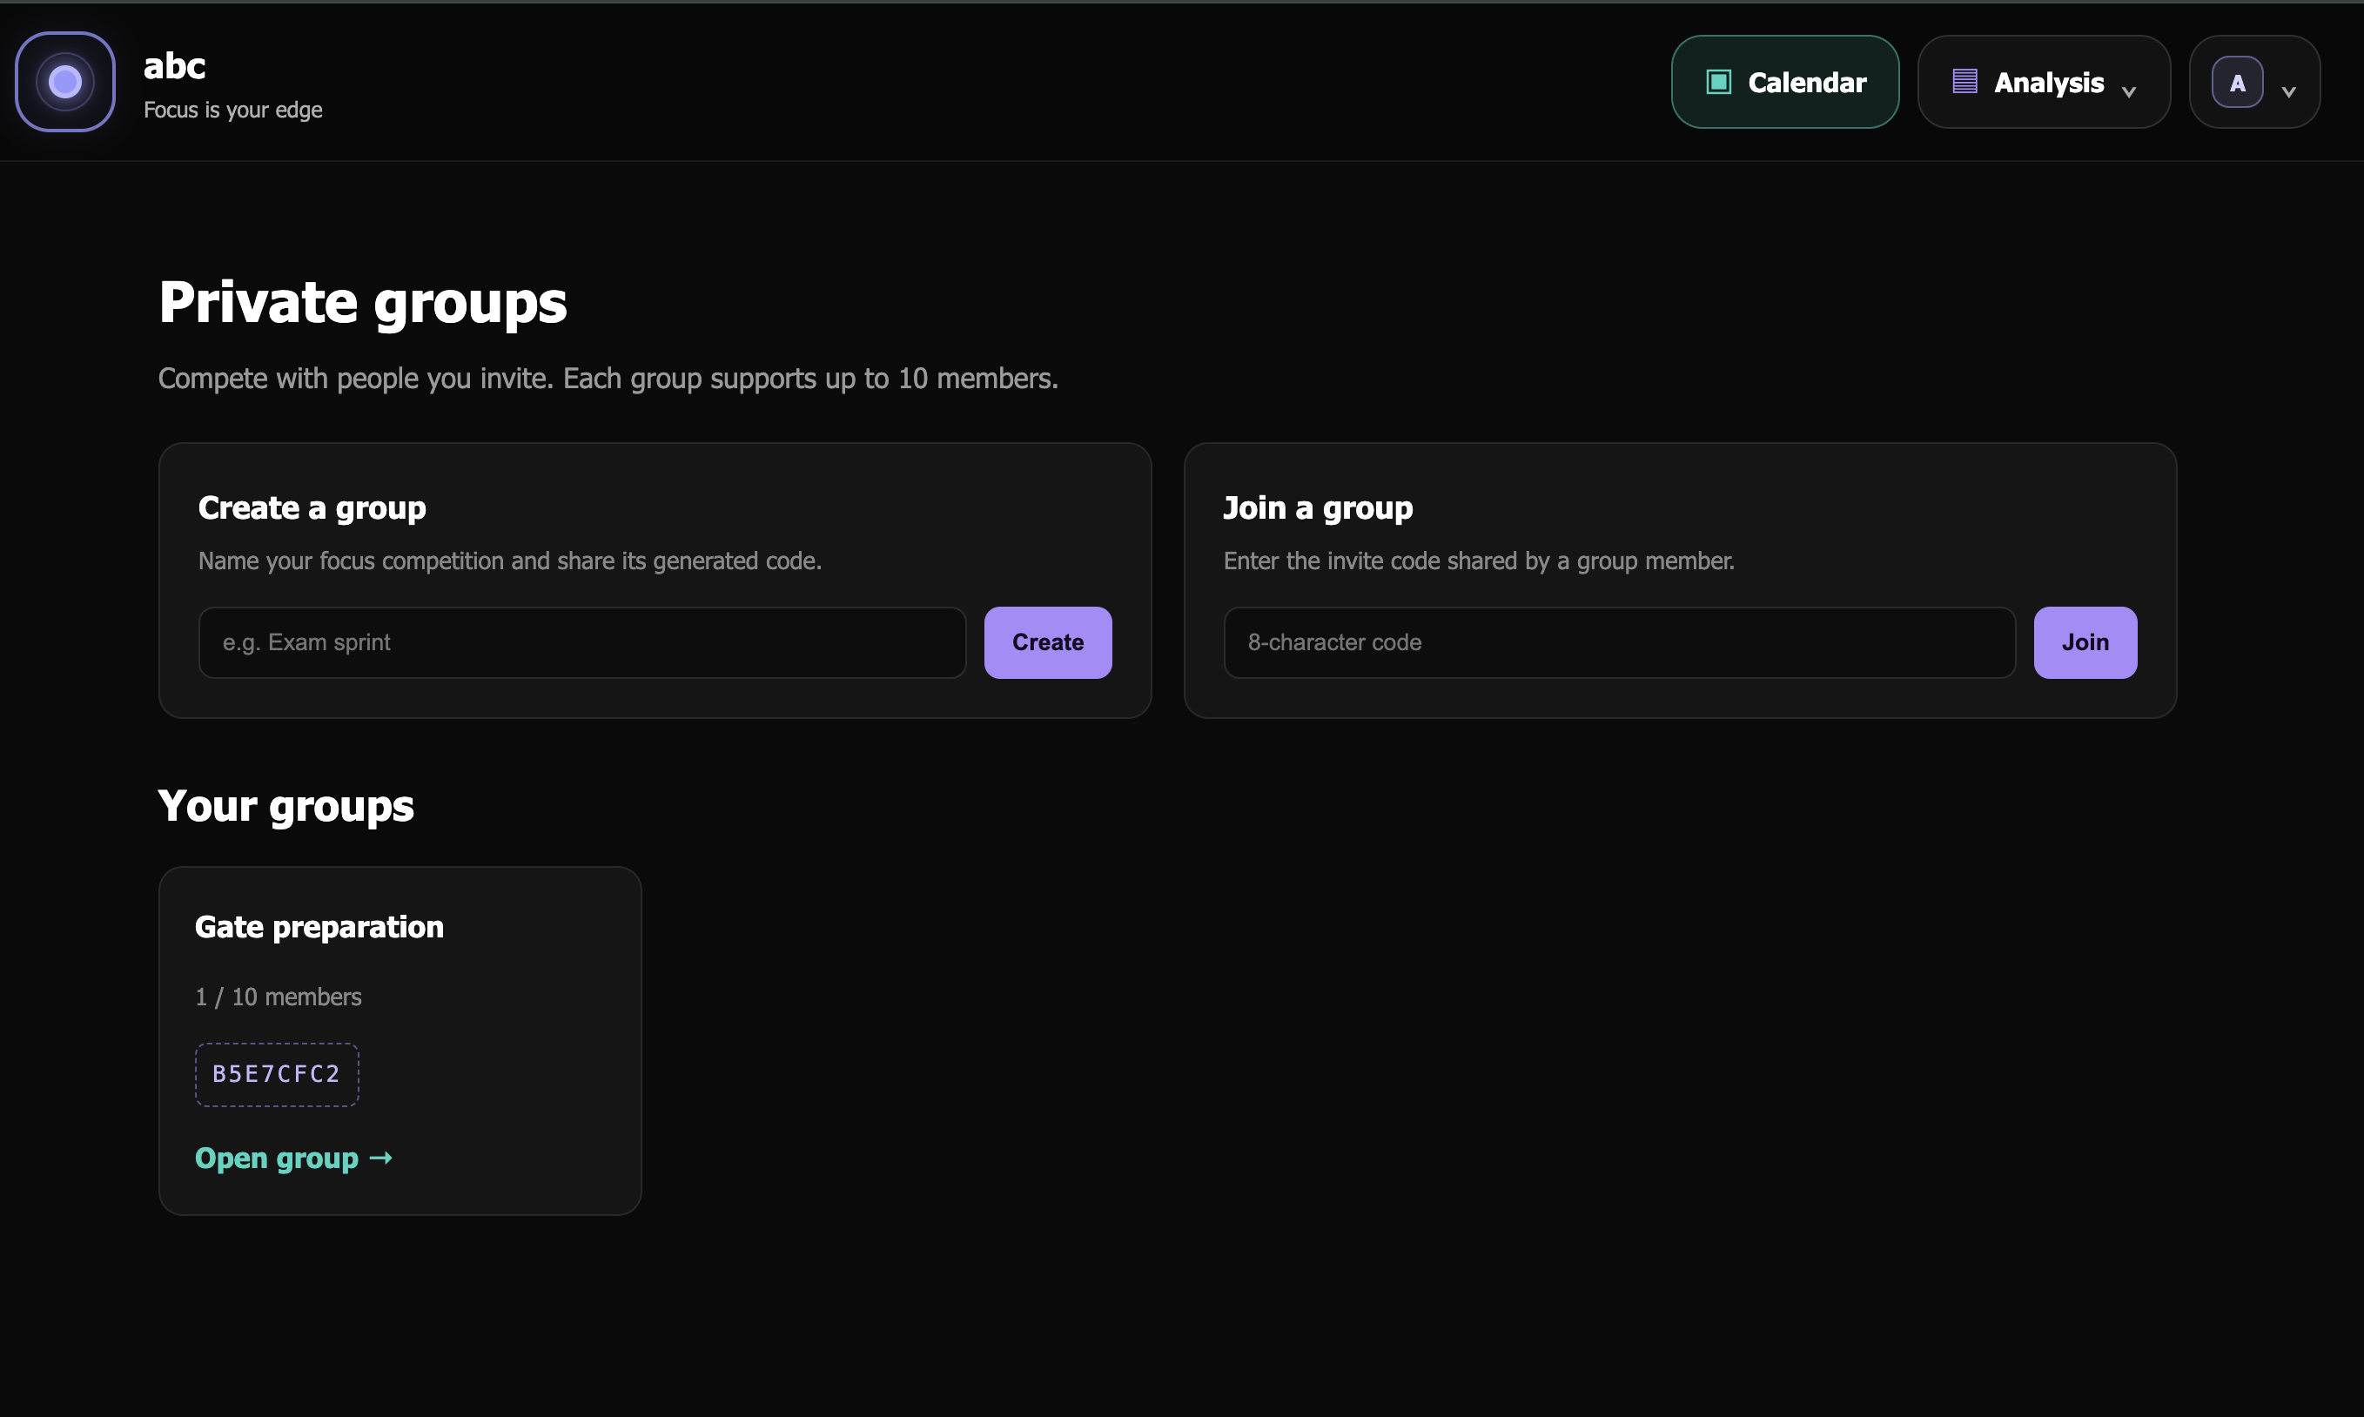Click the Calendar grid icon

tap(1718, 82)
